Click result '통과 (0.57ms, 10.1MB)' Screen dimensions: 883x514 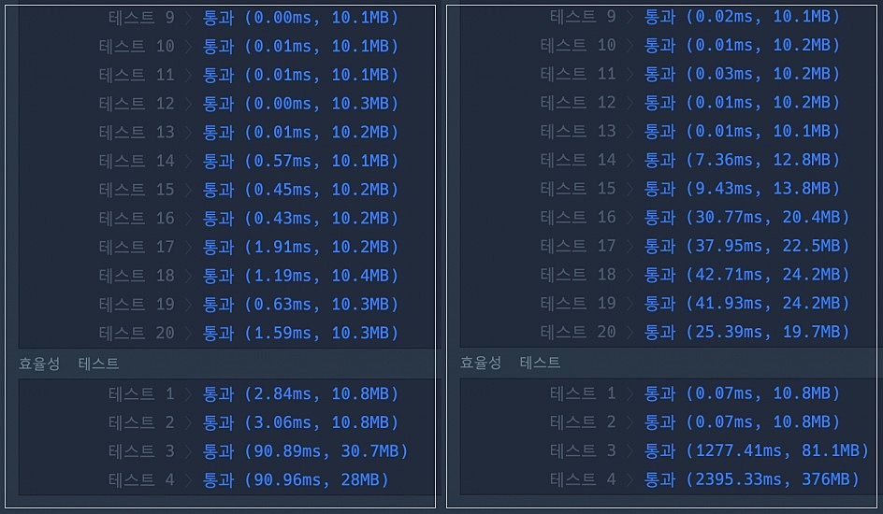300,161
